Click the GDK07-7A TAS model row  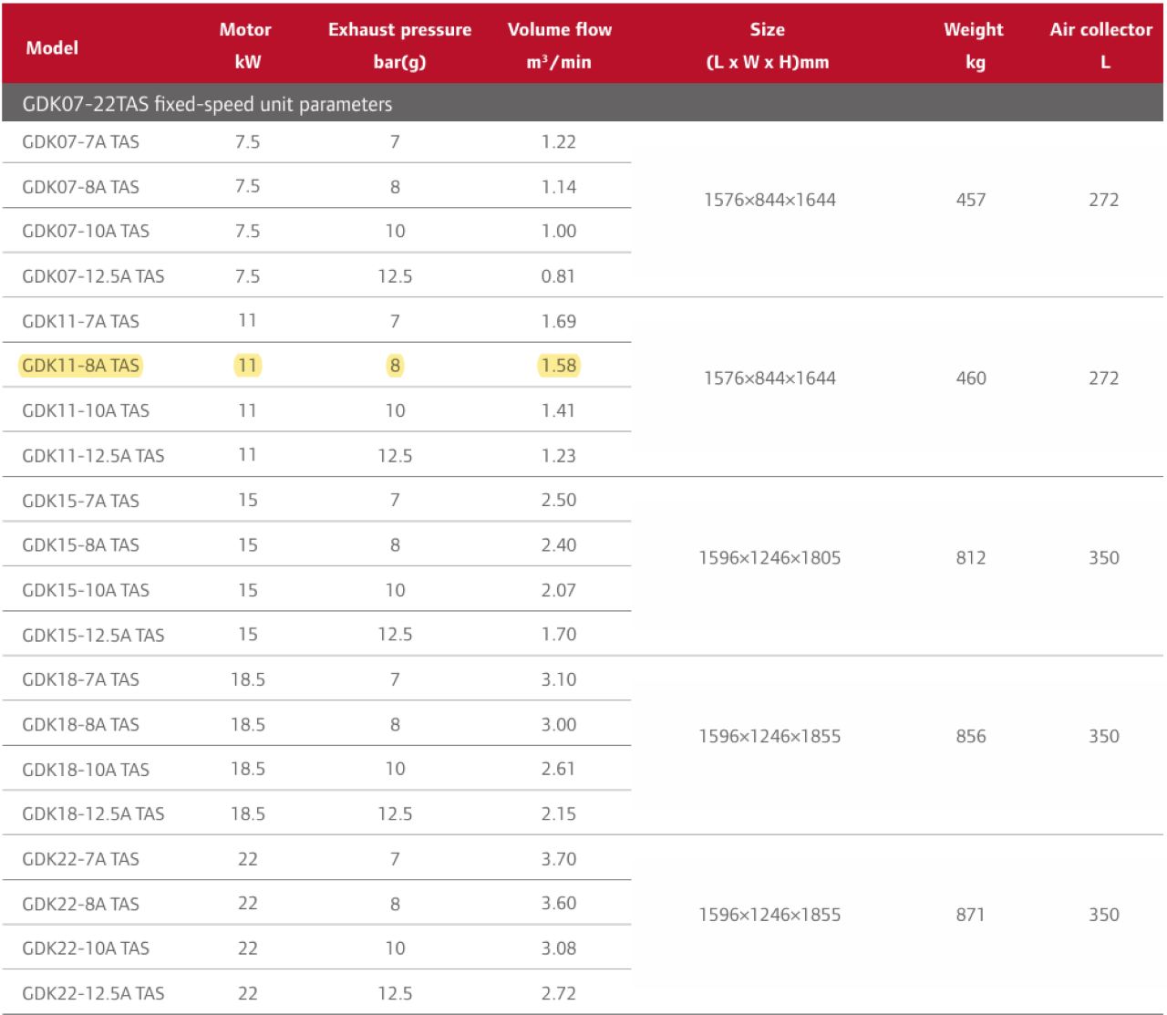pos(81,142)
